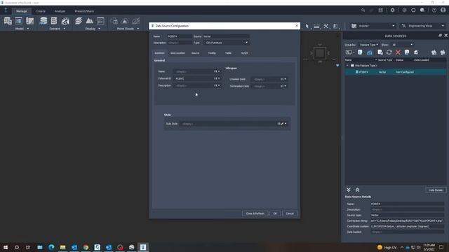Click the configure data source icon after red X

point(407,52)
